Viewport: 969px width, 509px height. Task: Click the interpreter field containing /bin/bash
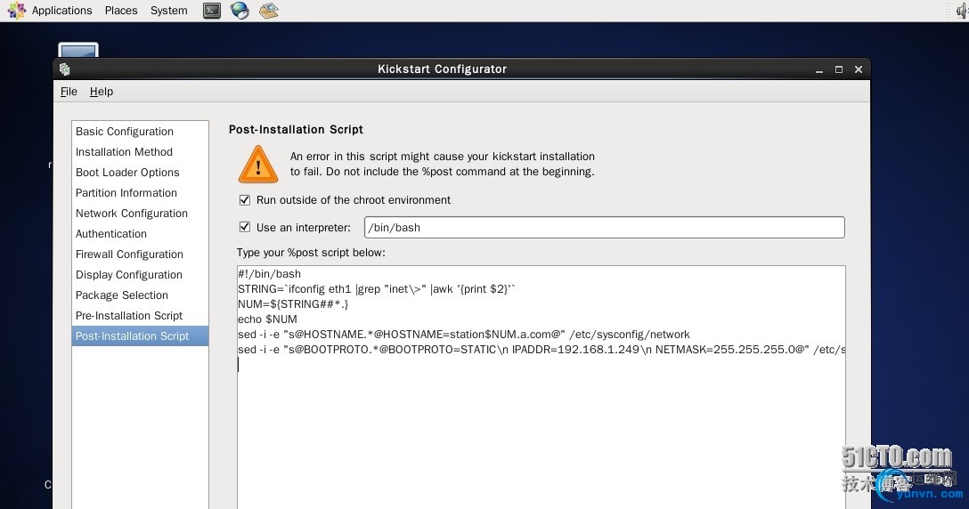(x=605, y=227)
